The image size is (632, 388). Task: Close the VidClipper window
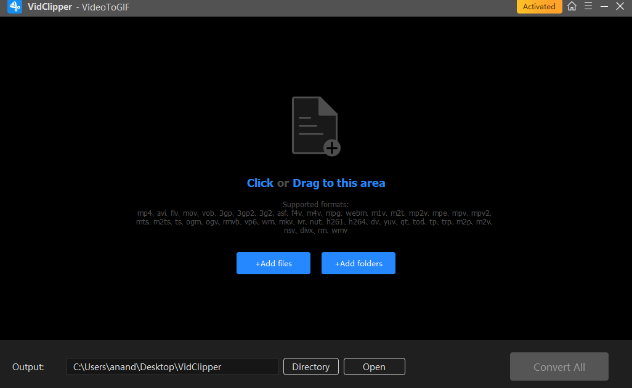click(620, 7)
